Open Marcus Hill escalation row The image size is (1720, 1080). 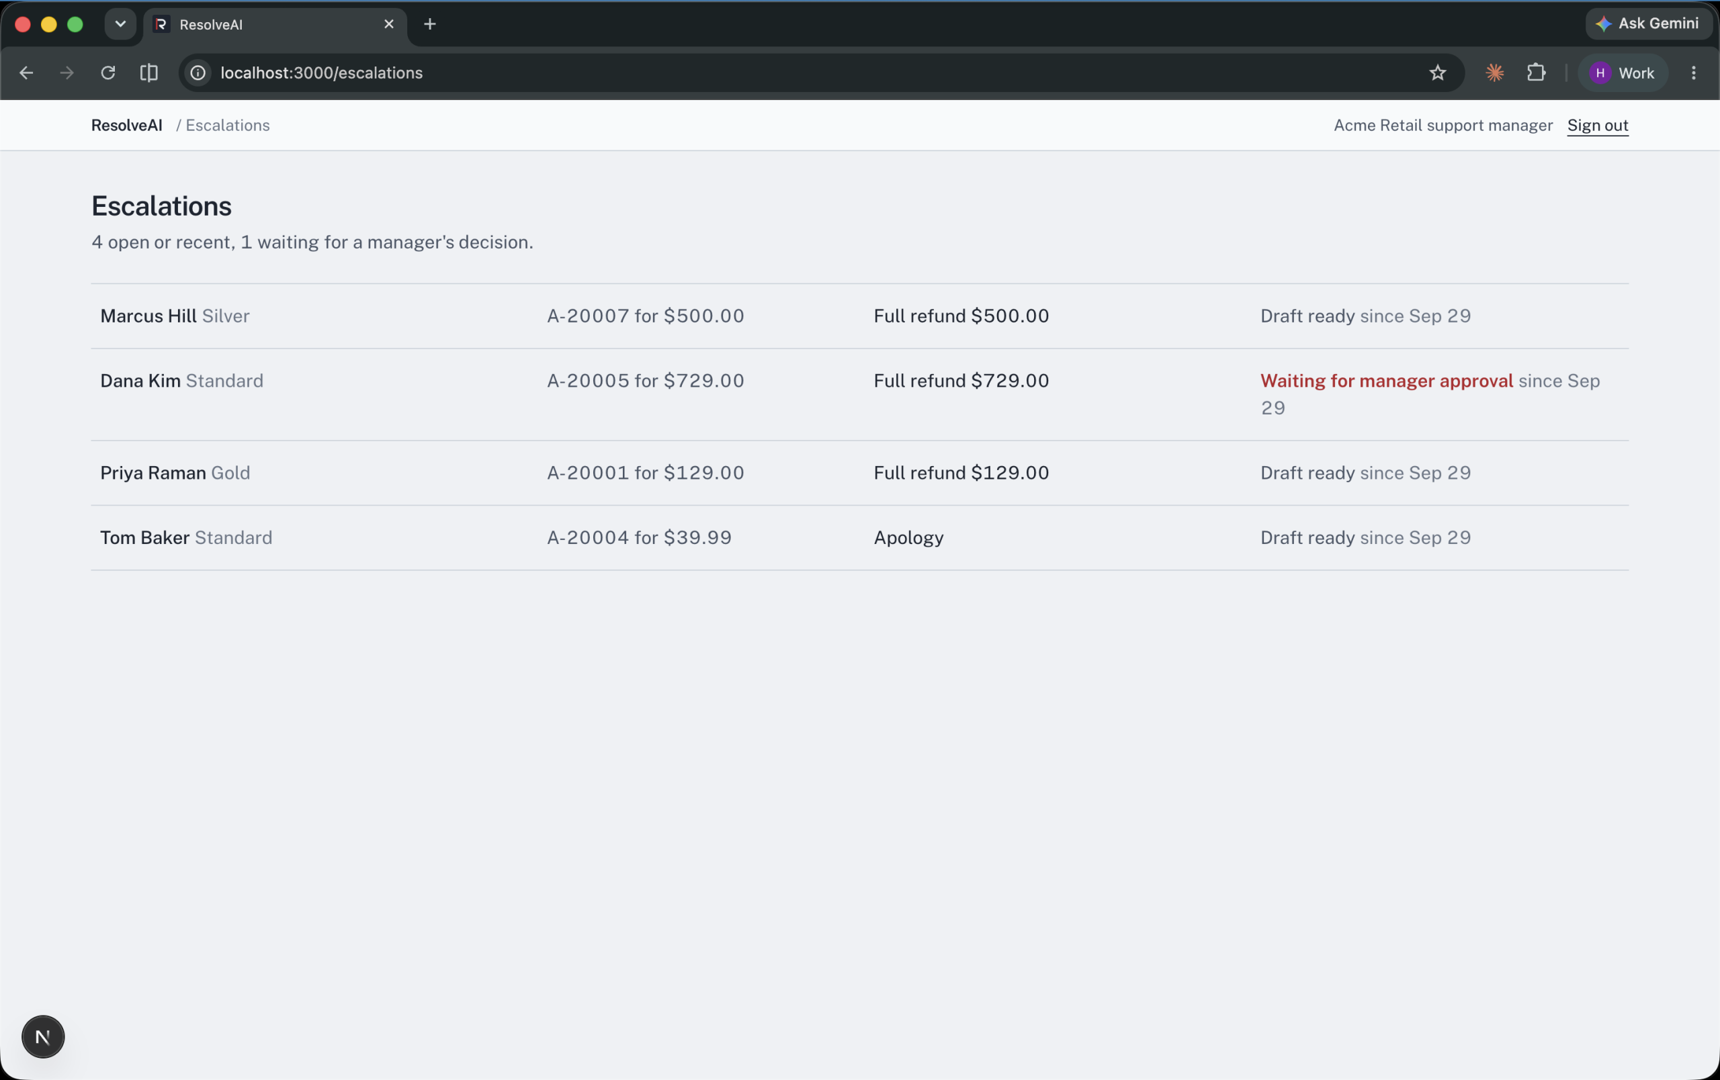coord(860,316)
